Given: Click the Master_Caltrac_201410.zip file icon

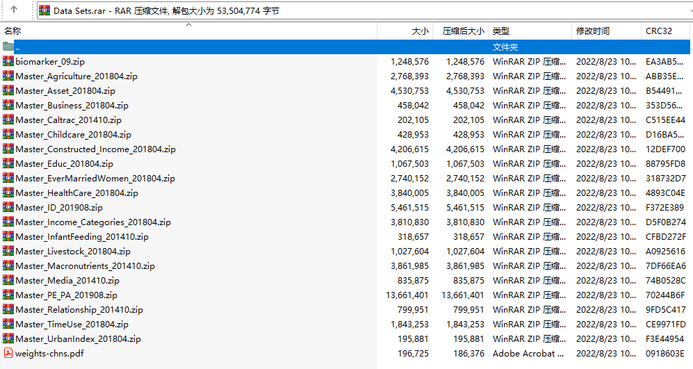Looking at the screenshot, I should 8,120.
